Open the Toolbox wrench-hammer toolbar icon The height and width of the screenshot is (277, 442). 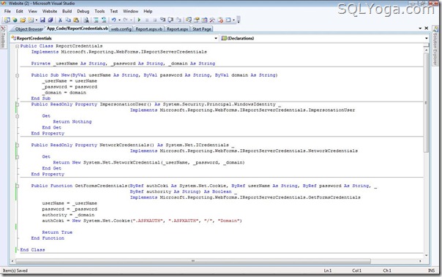tap(212, 20)
